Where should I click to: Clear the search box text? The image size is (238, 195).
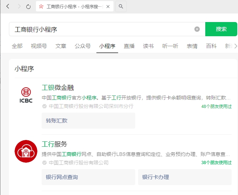tap(197, 29)
